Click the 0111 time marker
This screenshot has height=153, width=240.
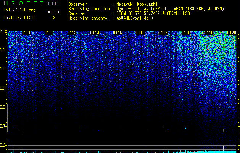(26, 33)
